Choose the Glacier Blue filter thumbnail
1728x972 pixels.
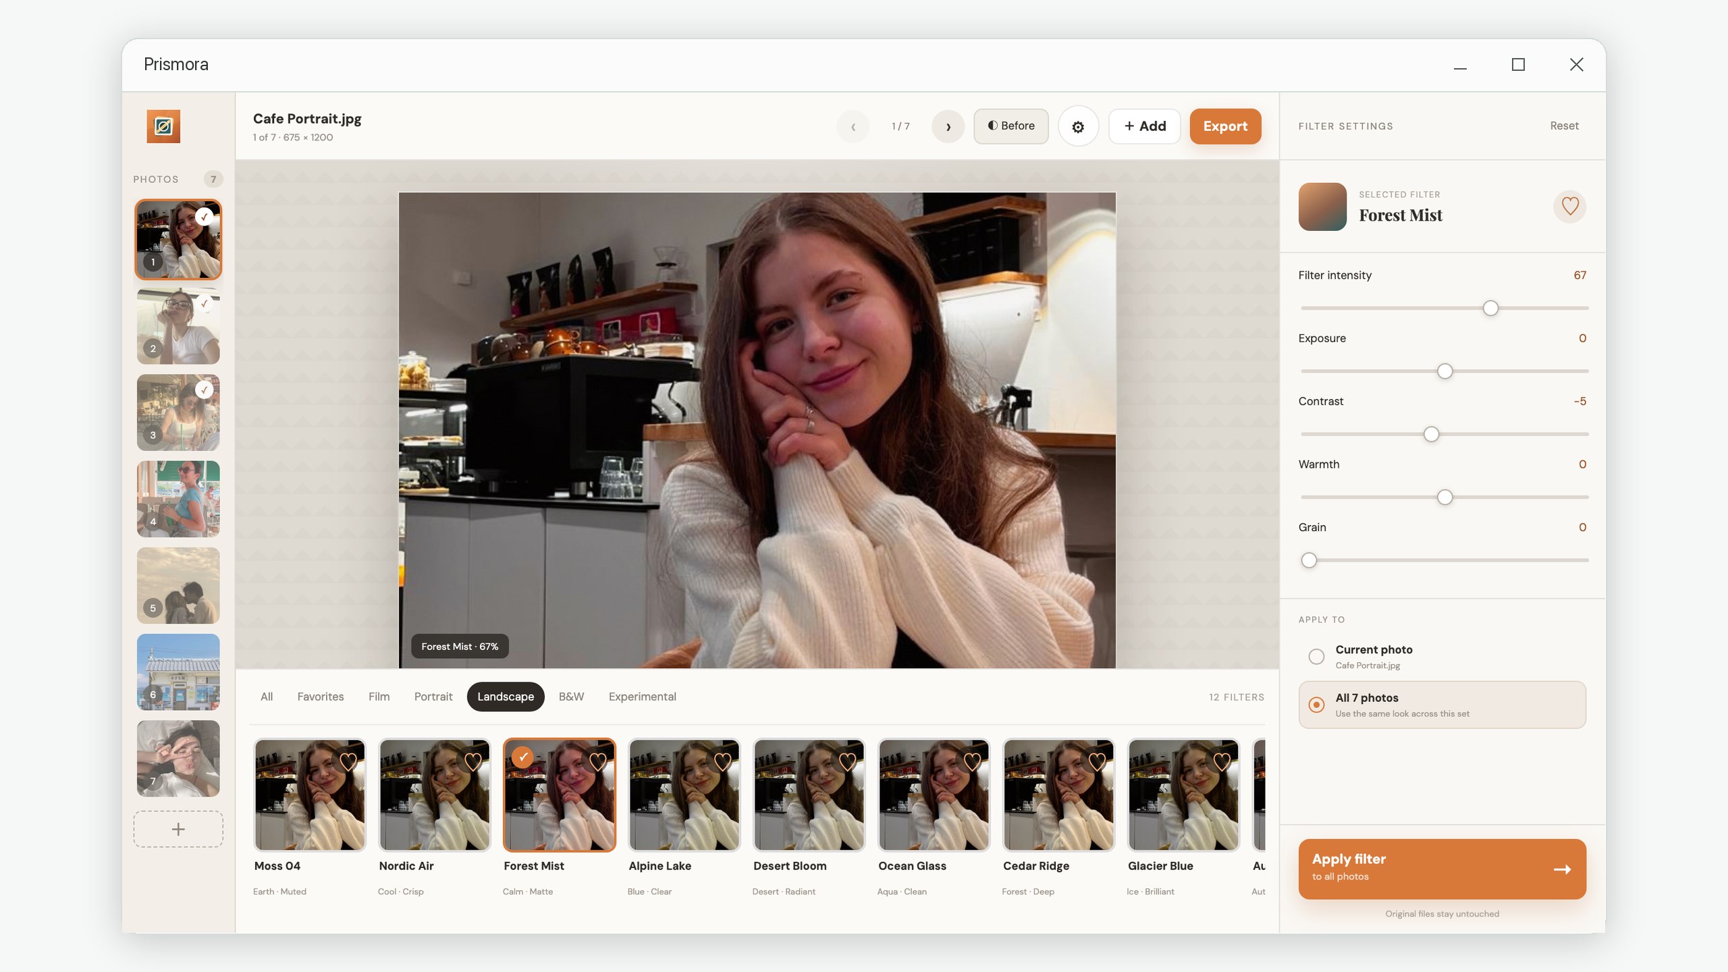(x=1184, y=794)
